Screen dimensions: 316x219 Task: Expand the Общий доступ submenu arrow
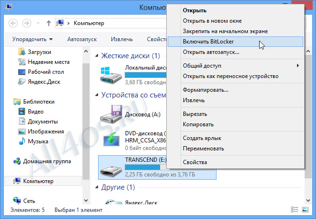[298, 66]
